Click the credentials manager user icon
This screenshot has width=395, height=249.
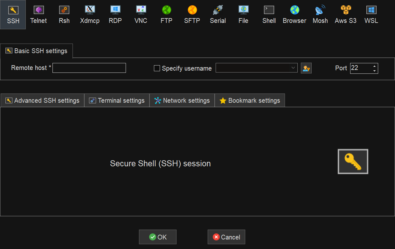pyautogui.click(x=306, y=68)
